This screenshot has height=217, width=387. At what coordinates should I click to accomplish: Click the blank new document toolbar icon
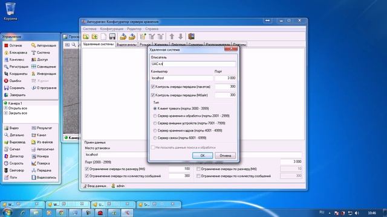(103, 37)
